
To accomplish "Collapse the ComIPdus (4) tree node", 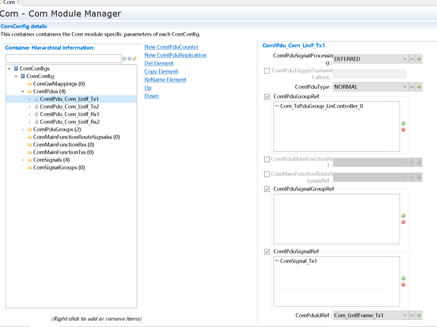I will click(23, 92).
